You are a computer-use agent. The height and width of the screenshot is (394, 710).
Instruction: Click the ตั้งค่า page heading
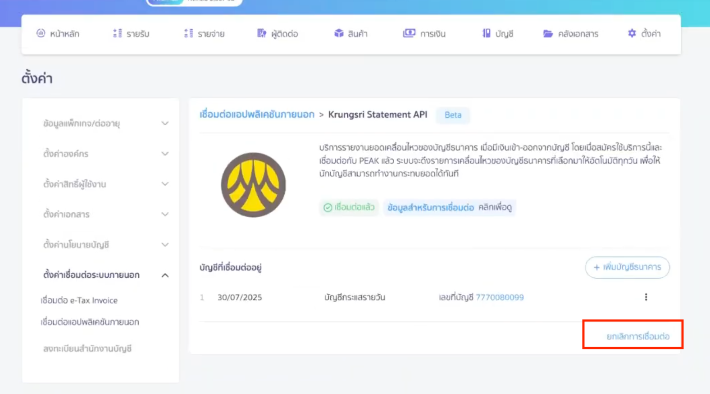(37, 78)
